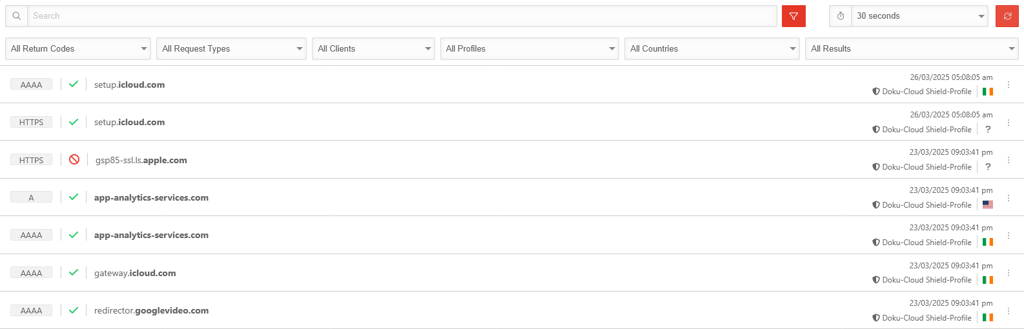Open the three-dot menu for the setup.icloud.com AAAA row
The image size is (1024, 329).
coord(1009,85)
